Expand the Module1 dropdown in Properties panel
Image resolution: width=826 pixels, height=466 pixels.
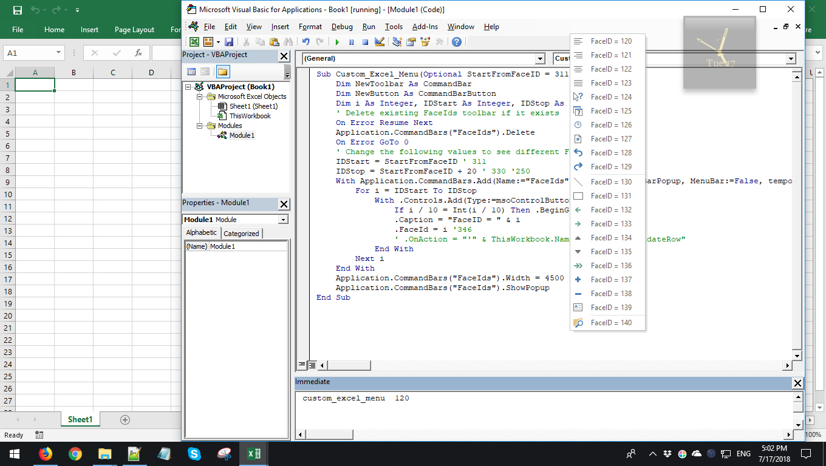click(283, 220)
